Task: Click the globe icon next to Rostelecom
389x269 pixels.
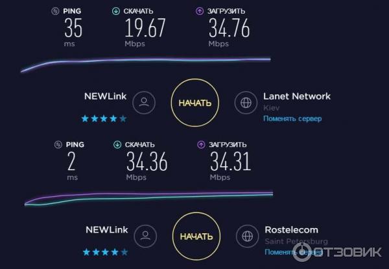Action: click(x=248, y=236)
